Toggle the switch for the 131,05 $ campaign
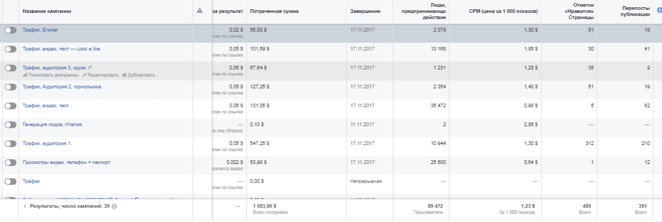Image resolution: width=662 pixels, height=222 pixels. point(10,106)
